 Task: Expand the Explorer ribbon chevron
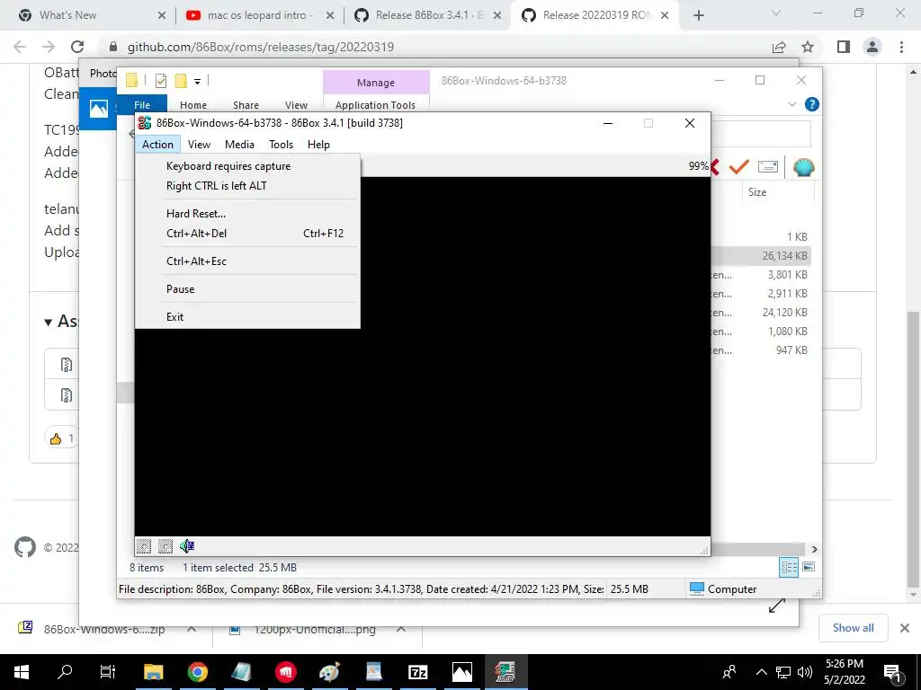791,104
